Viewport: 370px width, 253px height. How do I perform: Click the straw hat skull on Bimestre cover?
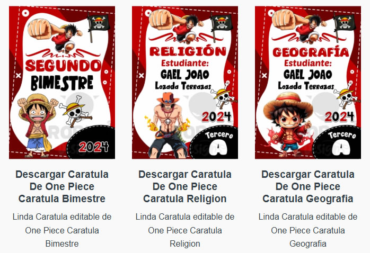75,111
